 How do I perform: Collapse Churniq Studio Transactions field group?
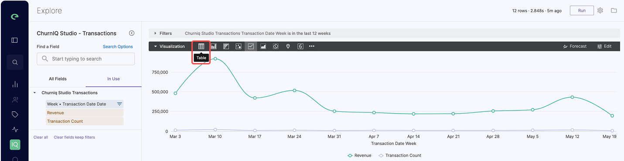point(35,93)
